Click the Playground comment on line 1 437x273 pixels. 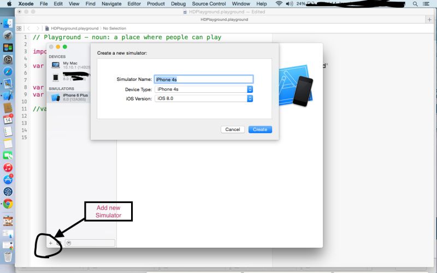point(127,37)
